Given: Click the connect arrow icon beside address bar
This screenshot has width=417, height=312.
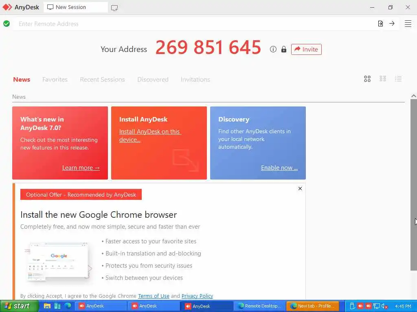Looking at the screenshot, I should pos(392,24).
